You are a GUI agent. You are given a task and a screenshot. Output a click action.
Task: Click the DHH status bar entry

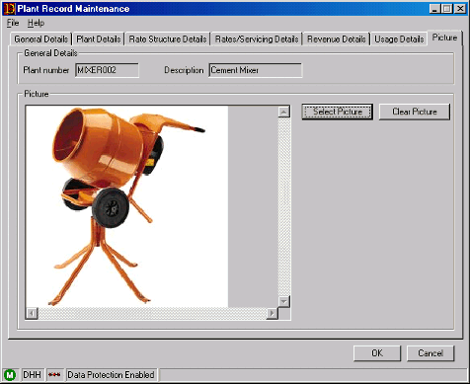click(32, 375)
